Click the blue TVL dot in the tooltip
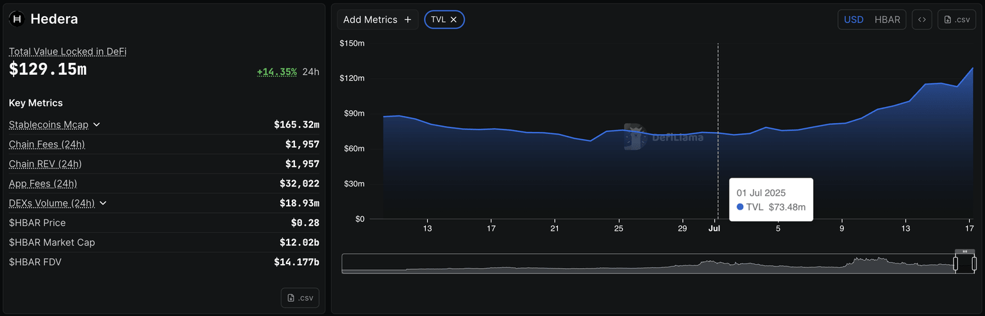The height and width of the screenshot is (316, 985). coord(740,207)
